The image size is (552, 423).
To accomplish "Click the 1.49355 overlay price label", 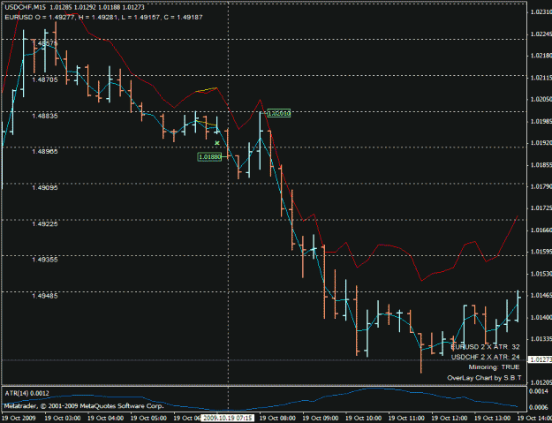I will point(45,260).
